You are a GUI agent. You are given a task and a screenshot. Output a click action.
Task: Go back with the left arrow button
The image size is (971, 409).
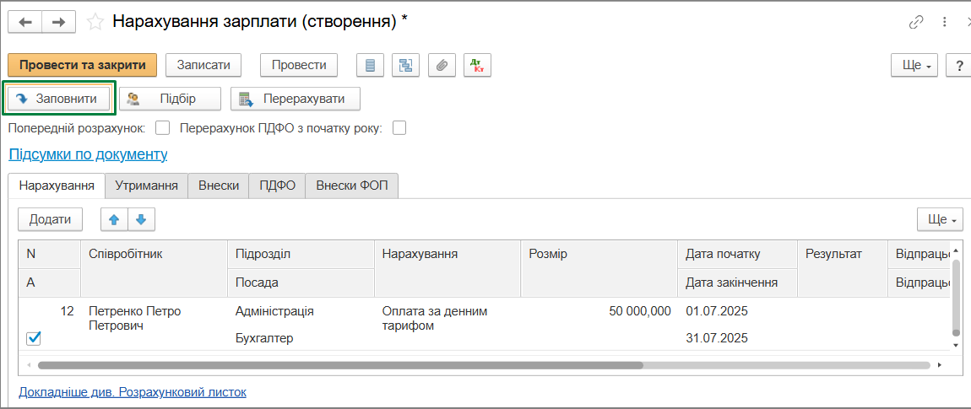point(24,22)
